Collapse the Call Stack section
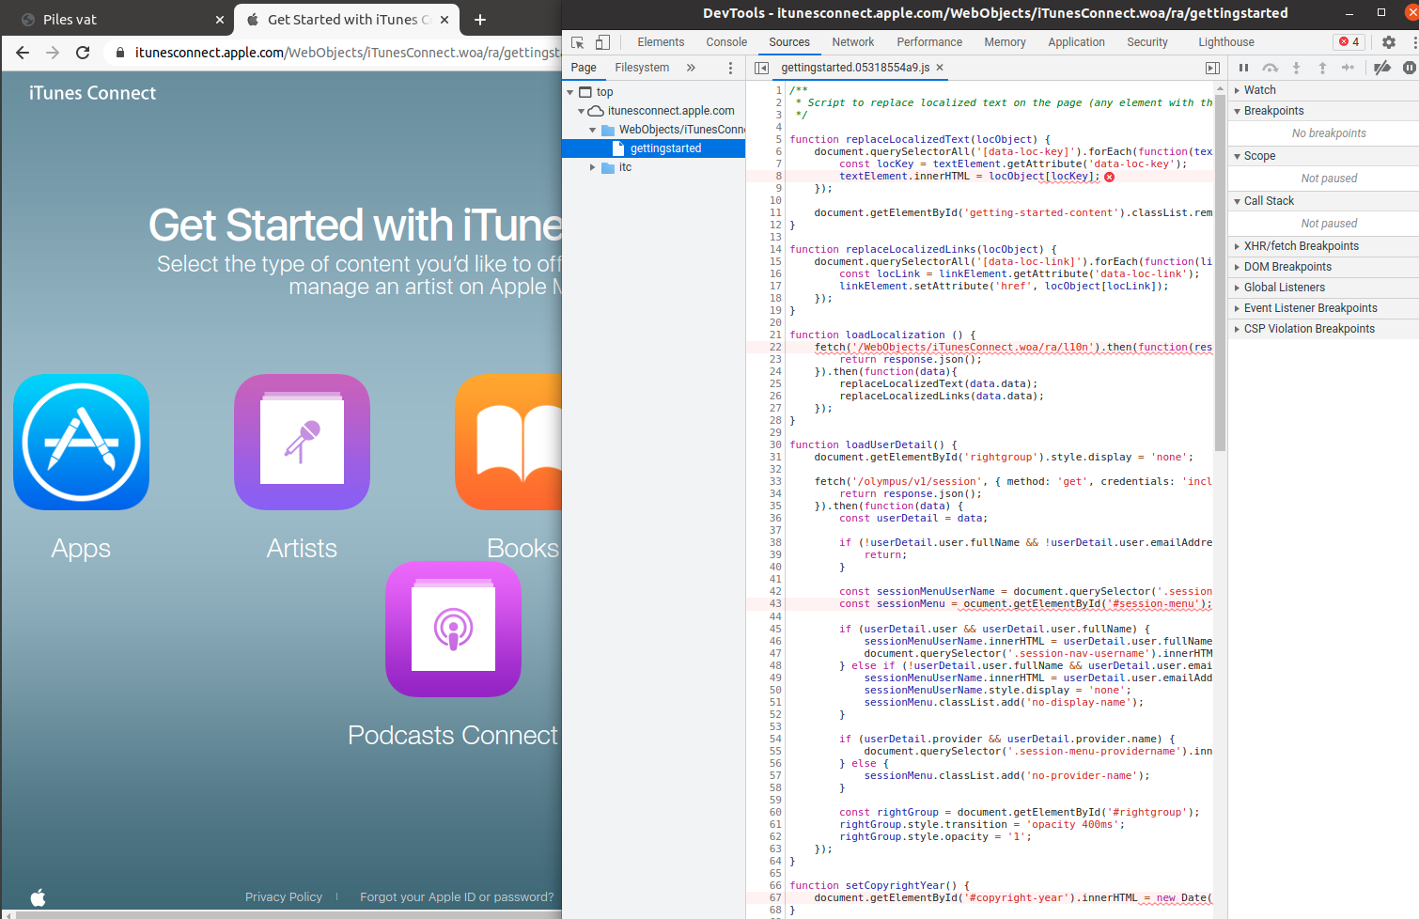Viewport: 1419px width, 919px height. [1323, 201]
